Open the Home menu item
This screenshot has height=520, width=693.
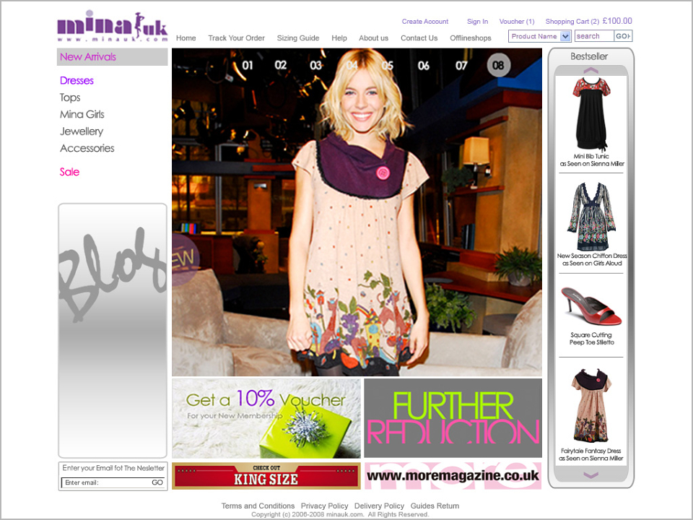point(186,38)
